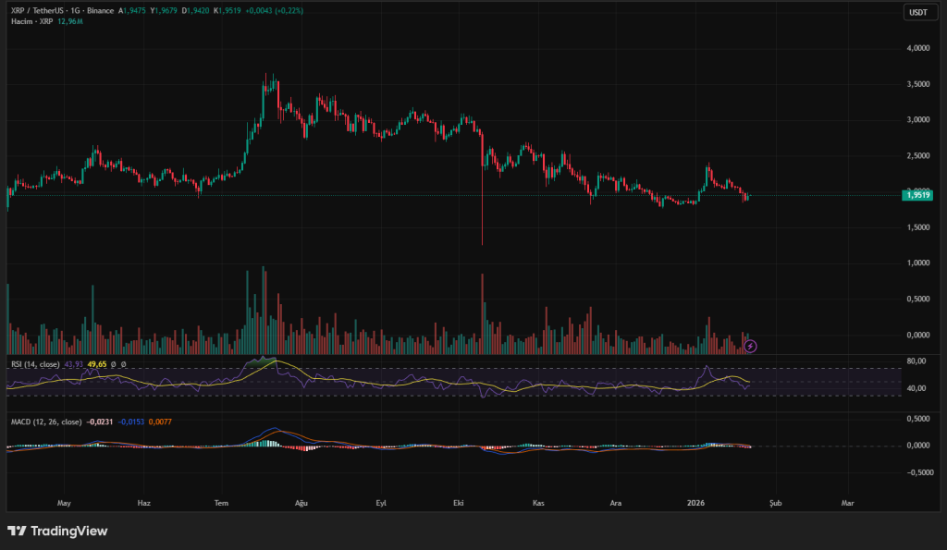
Task: Click the USDT currency button
Action: [x=917, y=12]
